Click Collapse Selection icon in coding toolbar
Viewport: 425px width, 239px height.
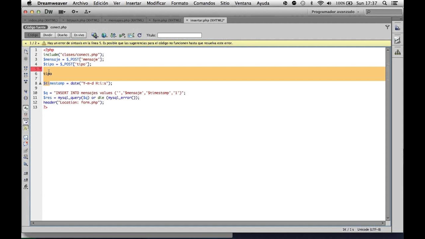tap(26, 75)
